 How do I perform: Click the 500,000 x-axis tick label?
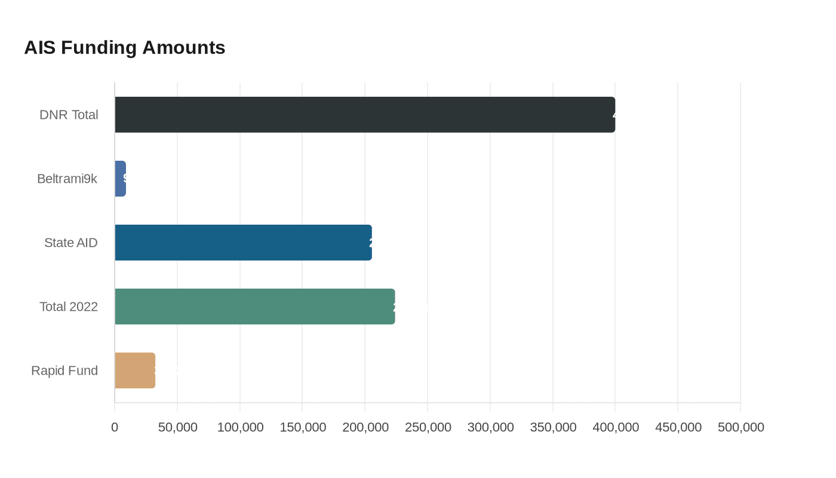(x=740, y=427)
